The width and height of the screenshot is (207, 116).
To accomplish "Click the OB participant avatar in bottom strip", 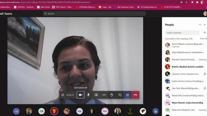I will (41, 111).
